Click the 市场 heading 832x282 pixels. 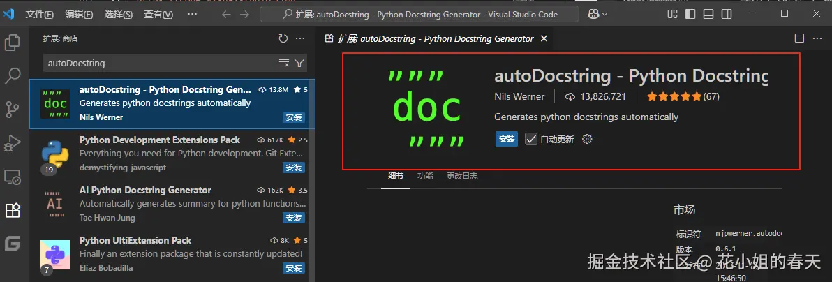coord(684,209)
